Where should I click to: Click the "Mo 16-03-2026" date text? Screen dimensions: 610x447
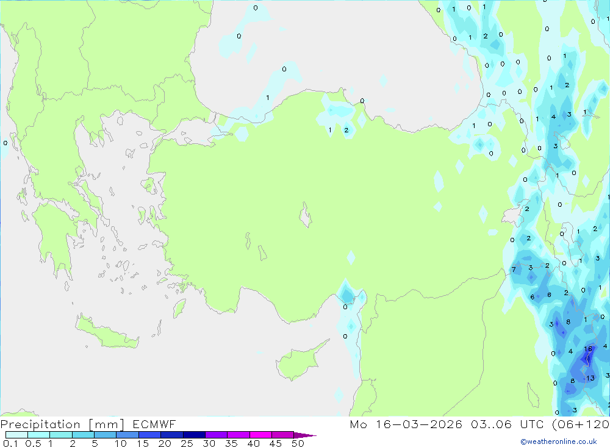pos(406,424)
